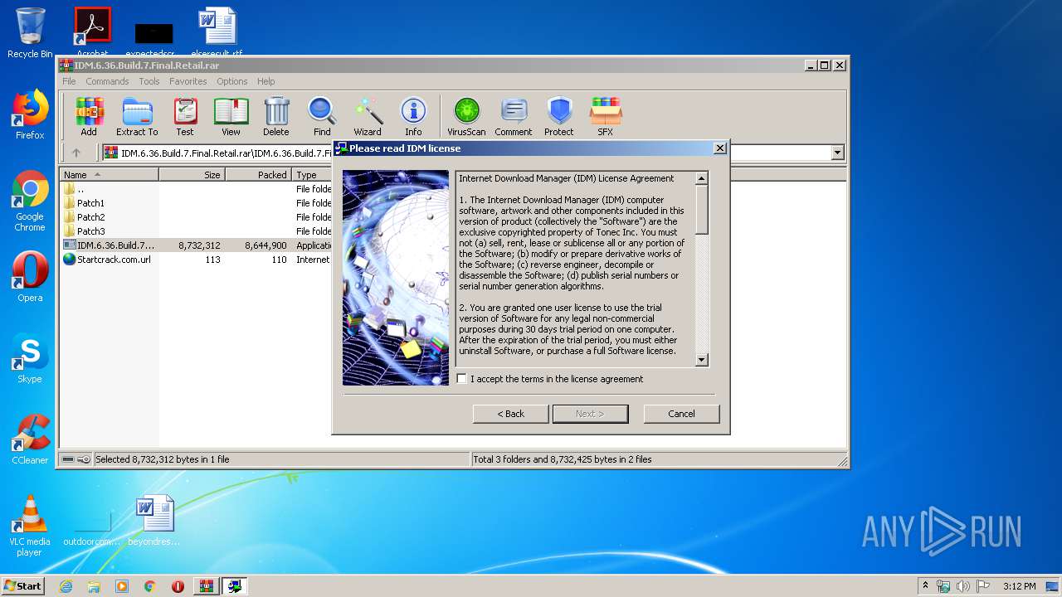Image resolution: width=1062 pixels, height=597 pixels.
Task: Click the Windows Start button
Action: click(x=22, y=586)
